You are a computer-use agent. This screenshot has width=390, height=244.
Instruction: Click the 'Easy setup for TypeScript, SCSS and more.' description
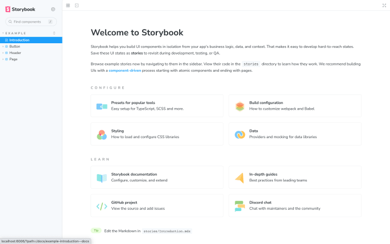(x=147, y=109)
